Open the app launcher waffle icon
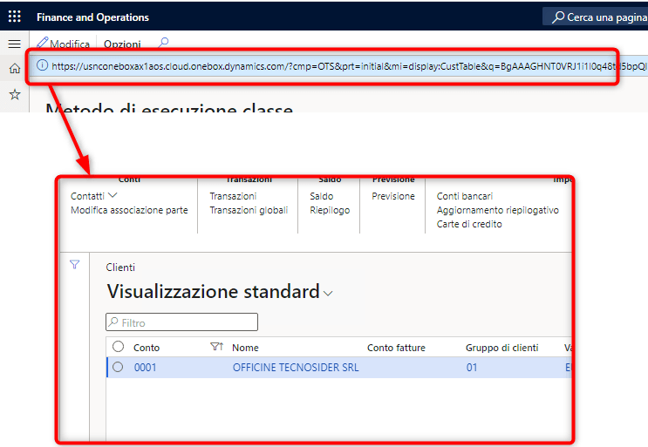Screen dimensions: 648x447 point(14,17)
